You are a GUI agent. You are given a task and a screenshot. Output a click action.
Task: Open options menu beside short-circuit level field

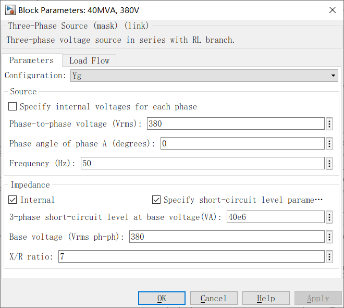point(329,217)
